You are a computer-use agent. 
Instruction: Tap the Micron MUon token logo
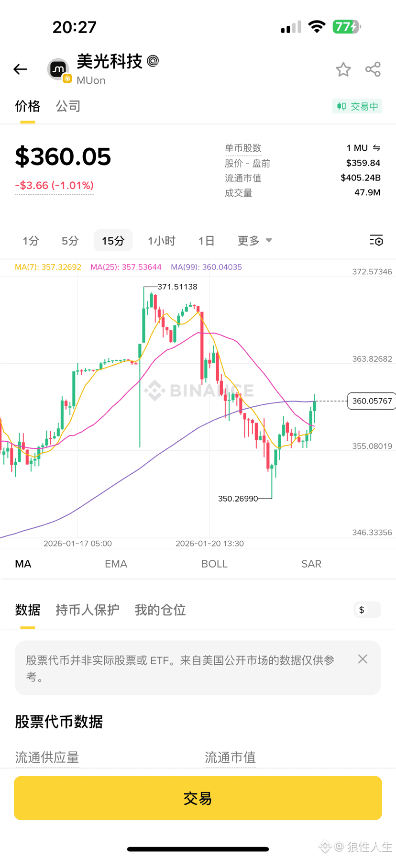coord(59,70)
